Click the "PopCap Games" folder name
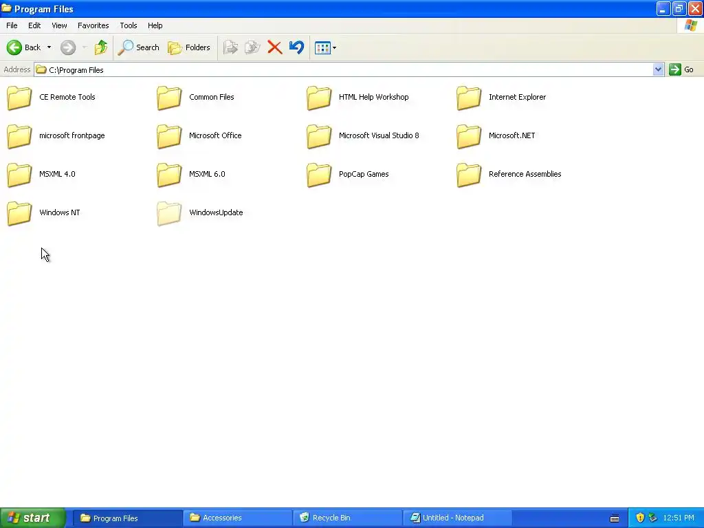Image resolution: width=704 pixels, height=528 pixels. 364,174
